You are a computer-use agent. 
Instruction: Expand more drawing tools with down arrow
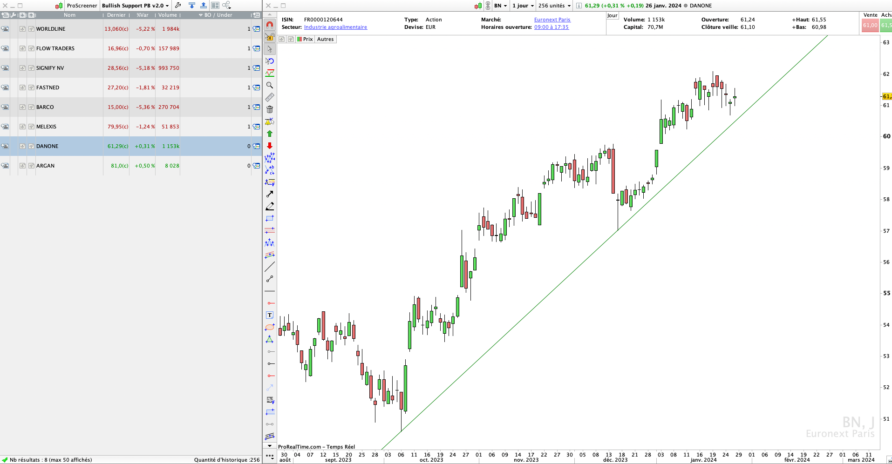270,446
